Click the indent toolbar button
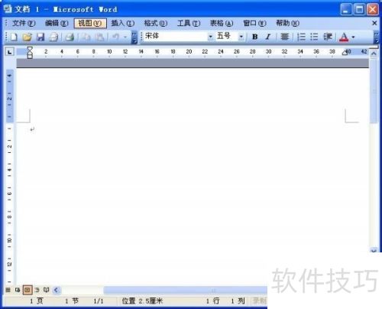The image size is (382, 309). click(328, 37)
